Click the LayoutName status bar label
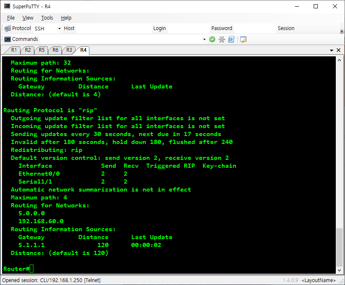The image size is (345, 285). (x=319, y=280)
